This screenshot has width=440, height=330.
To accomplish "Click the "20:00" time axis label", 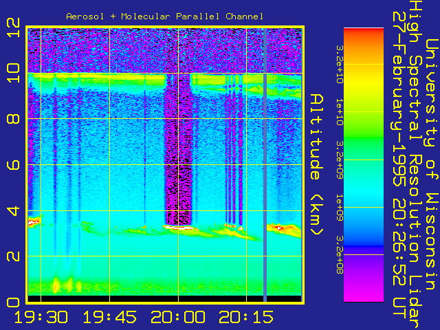I will click(x=178, y=317).
